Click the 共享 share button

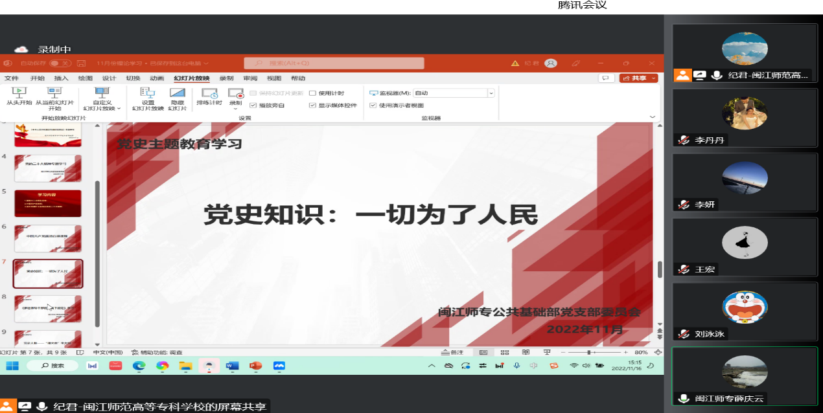click(638, 78)
